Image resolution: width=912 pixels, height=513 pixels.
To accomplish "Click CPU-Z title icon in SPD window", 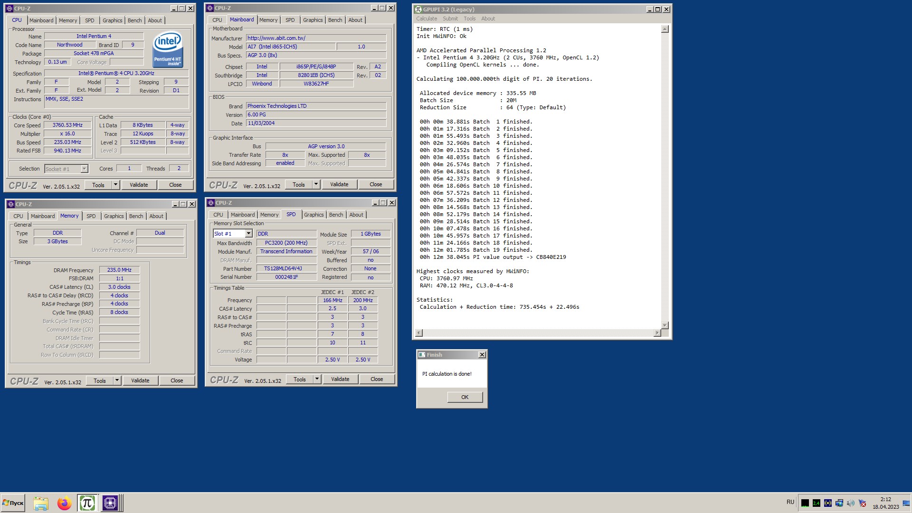I will pos(211,203).
